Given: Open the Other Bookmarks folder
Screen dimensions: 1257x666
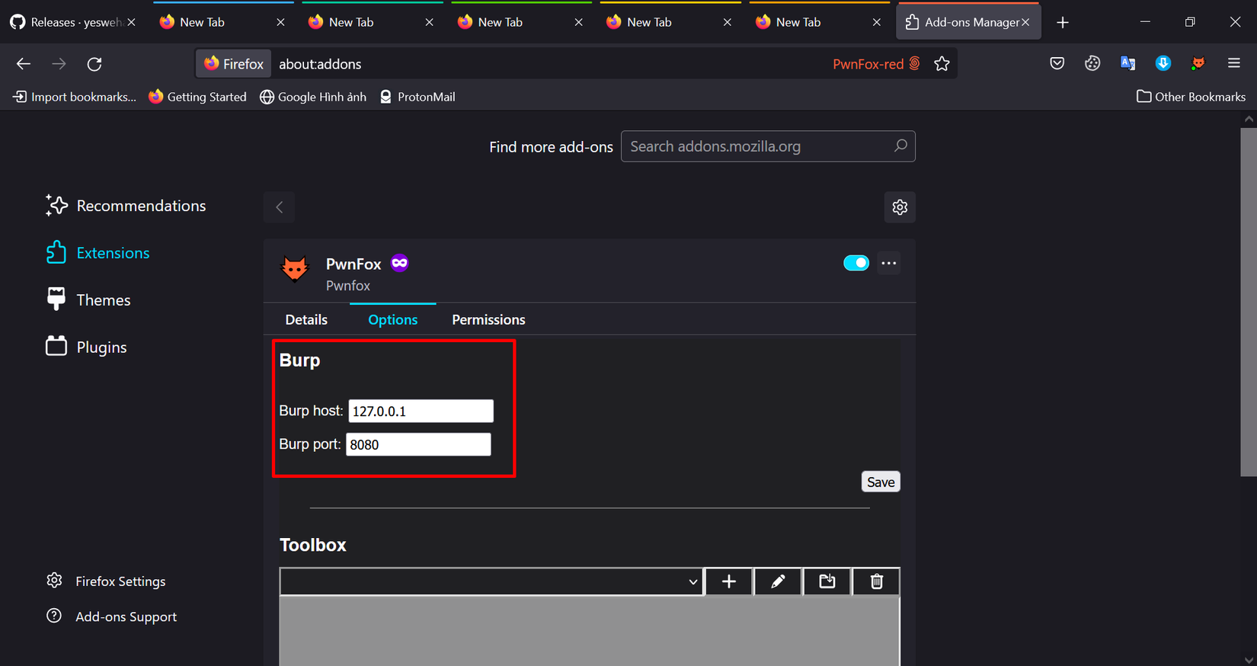Looking at the screenshot, I should [x=1191, y=97].
